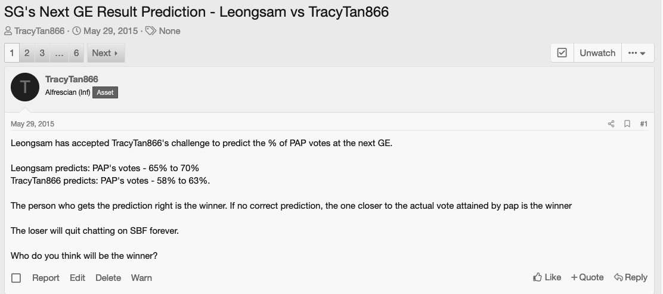Quote the first post
663x294 pixels.
(x=587, y=277)
